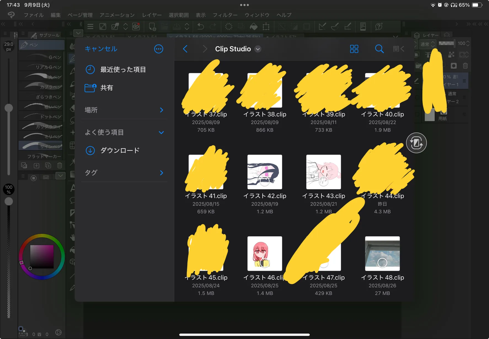Open the Help (ヘルプ) menu
Screen dimensions: 489x339
[284, 15]
